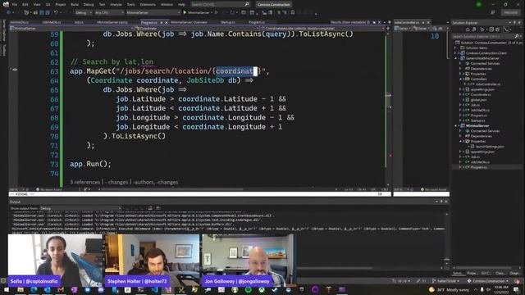Open the Build menu
Screen dimensions: 525x295
(75, 5)
